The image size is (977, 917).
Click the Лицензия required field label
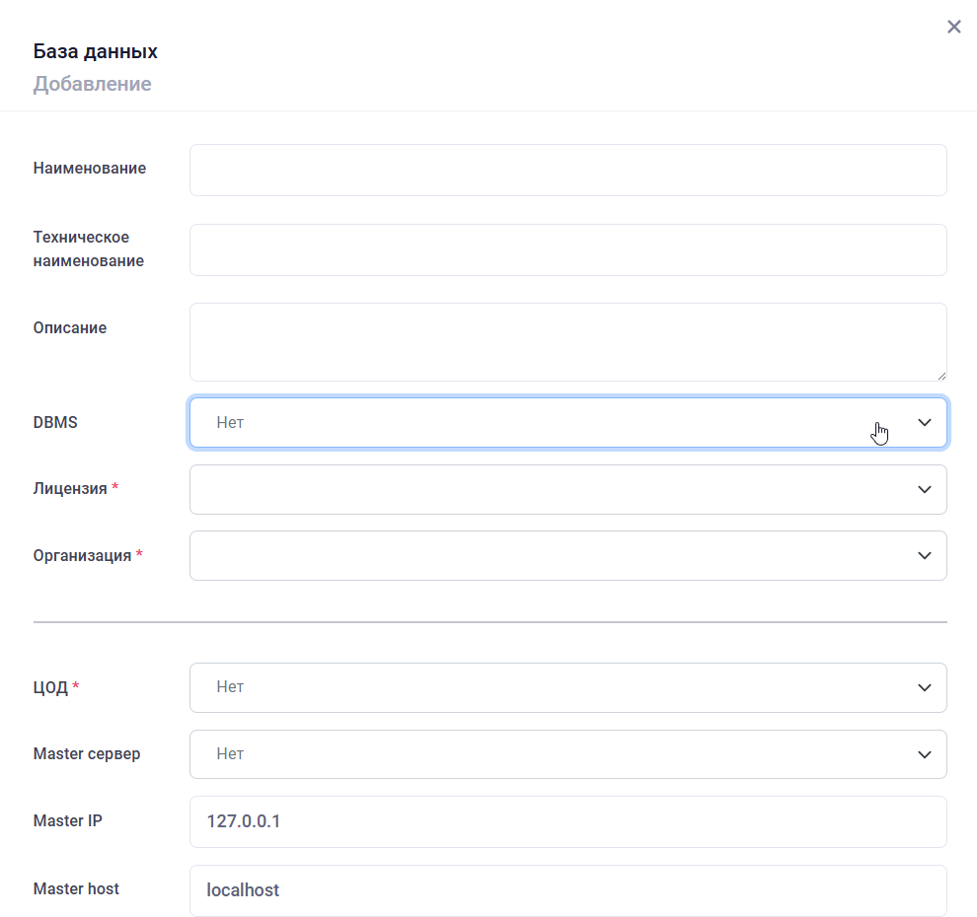[70, 489]
